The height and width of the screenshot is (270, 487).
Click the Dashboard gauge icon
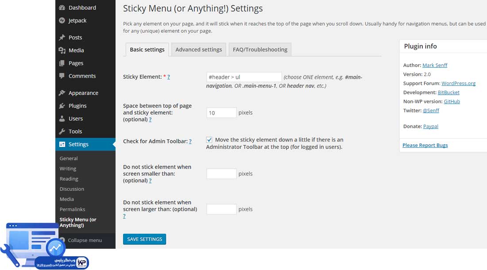(62, 8)
